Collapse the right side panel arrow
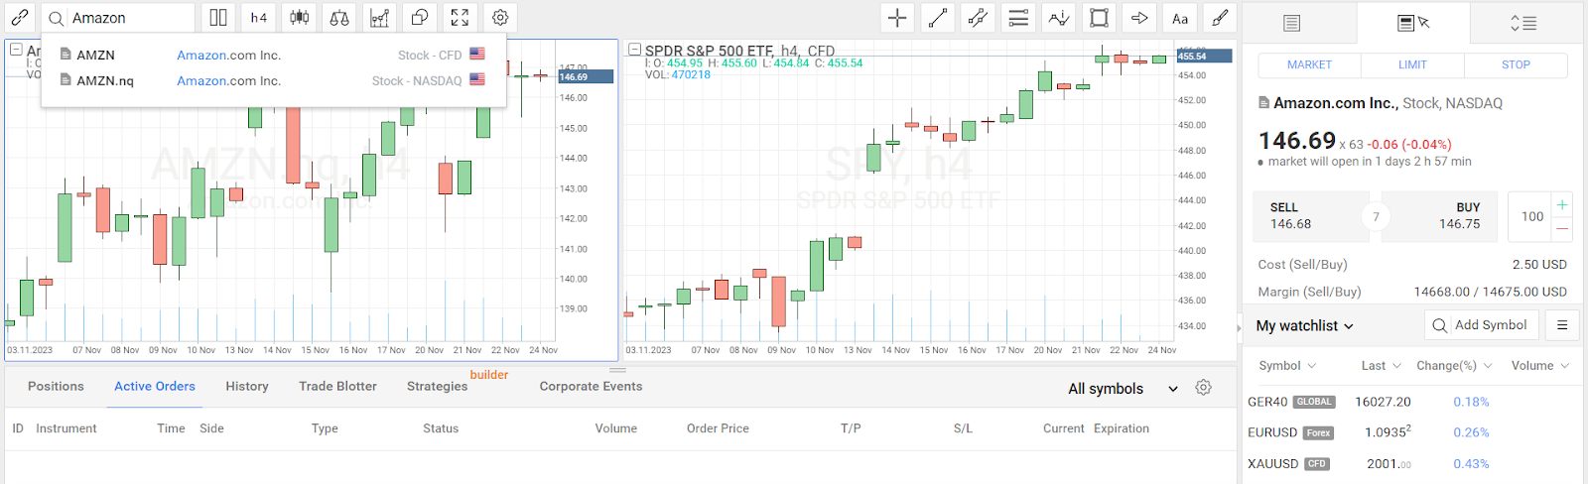 (1239, 327)
